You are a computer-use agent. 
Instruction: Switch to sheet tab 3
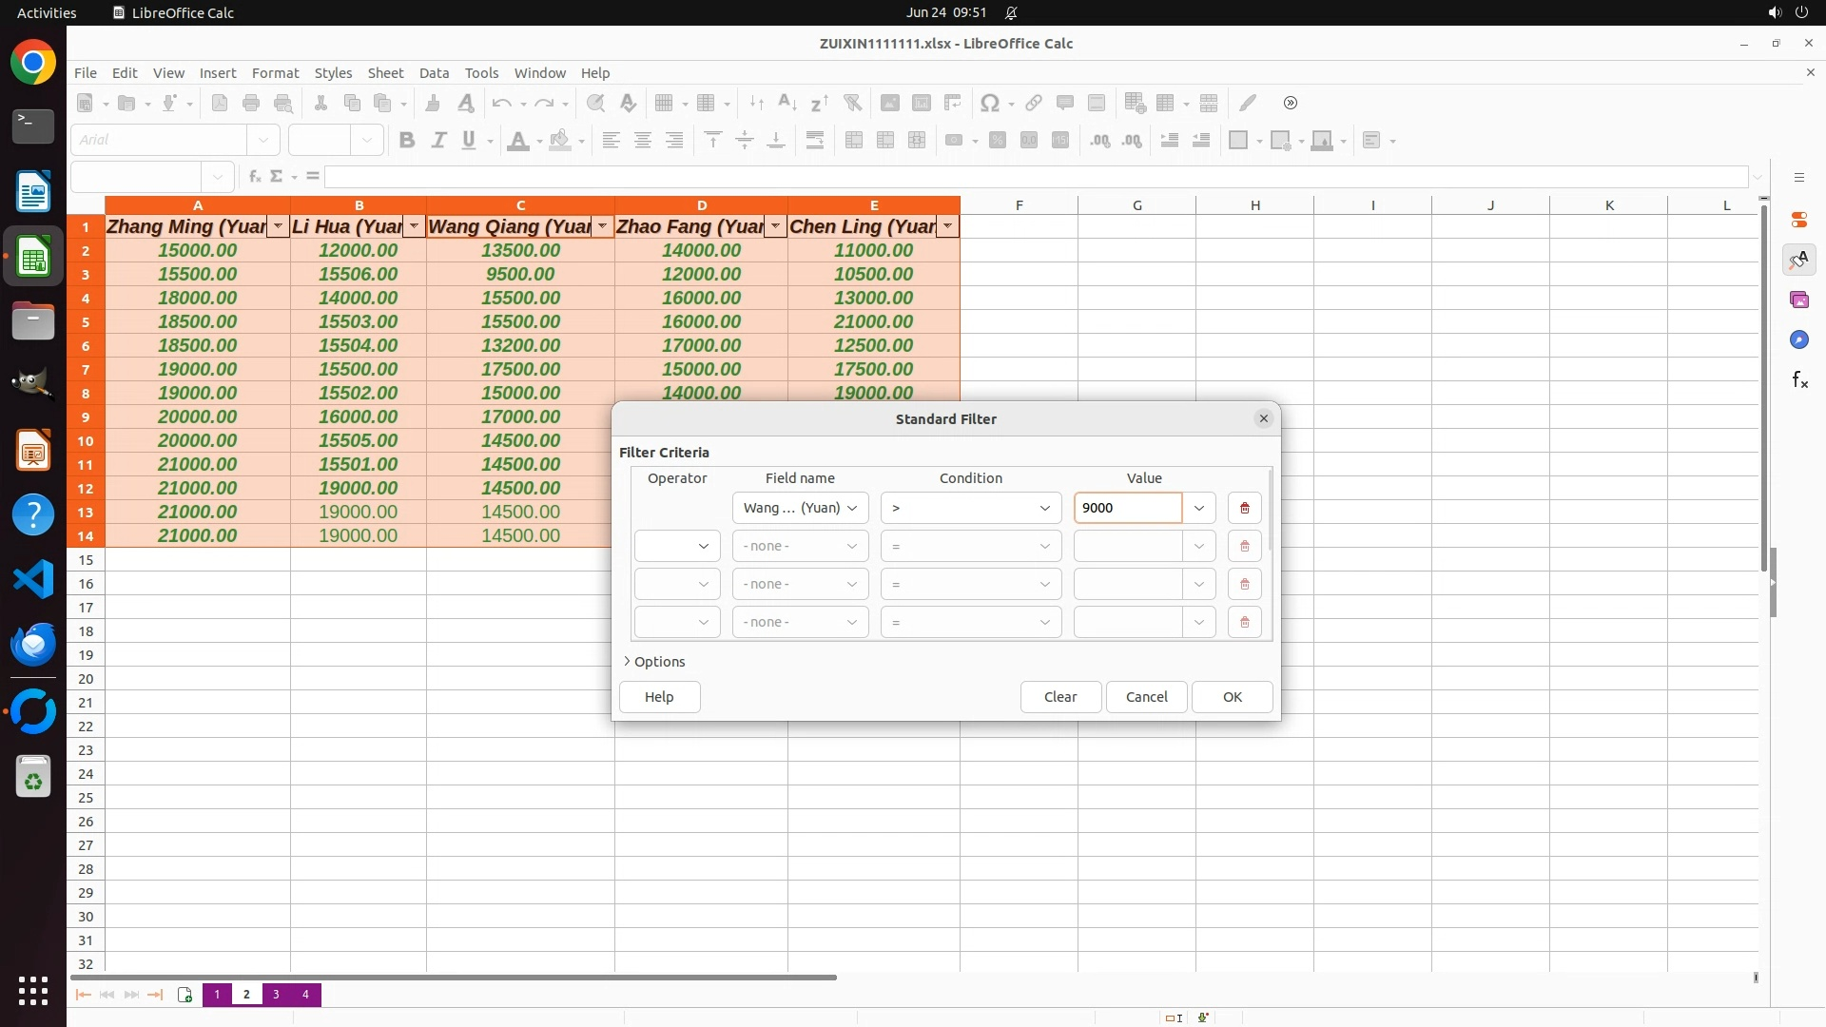coord(276,995)
